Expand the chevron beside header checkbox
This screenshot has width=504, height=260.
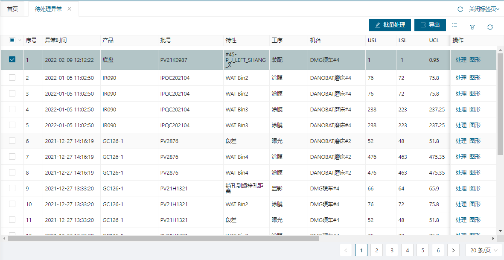pyautogui.click(x=20, y=40)
